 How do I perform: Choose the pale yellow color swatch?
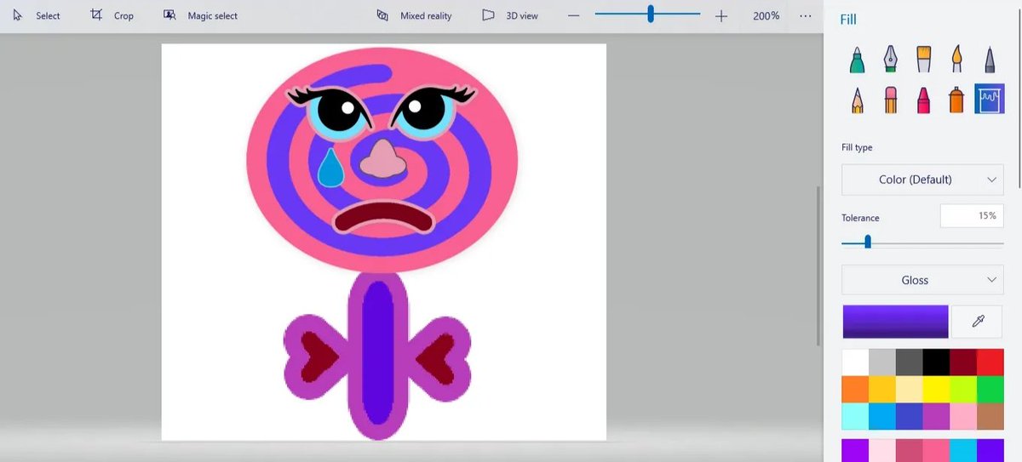[910, 389]
